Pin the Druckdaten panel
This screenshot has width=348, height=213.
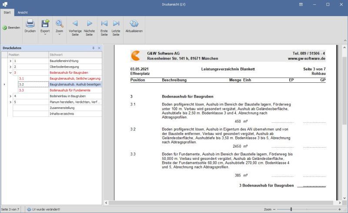[93, 48]
